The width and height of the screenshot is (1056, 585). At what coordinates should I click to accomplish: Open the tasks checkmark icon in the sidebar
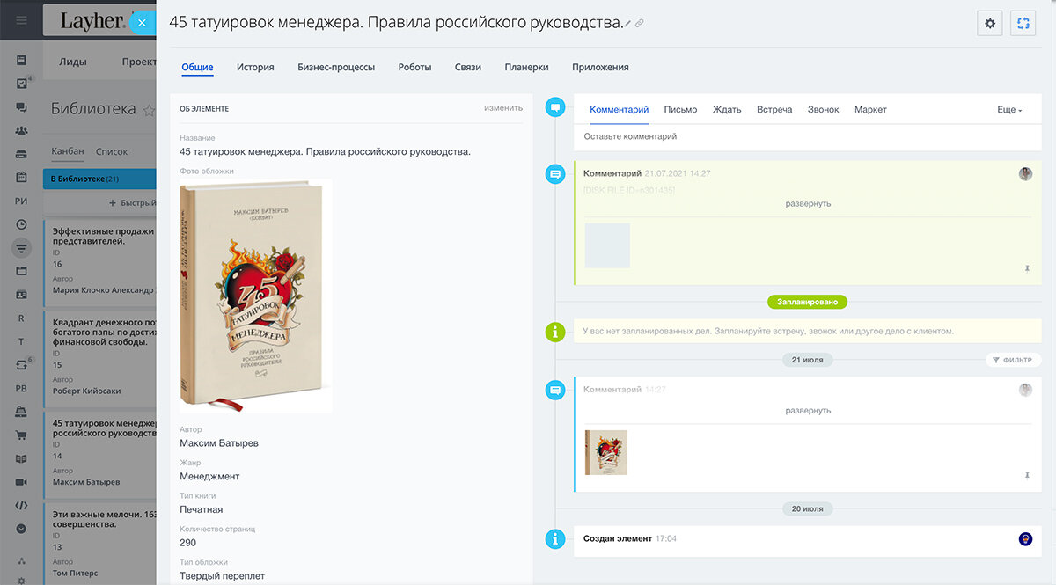(x=21, y=84)
